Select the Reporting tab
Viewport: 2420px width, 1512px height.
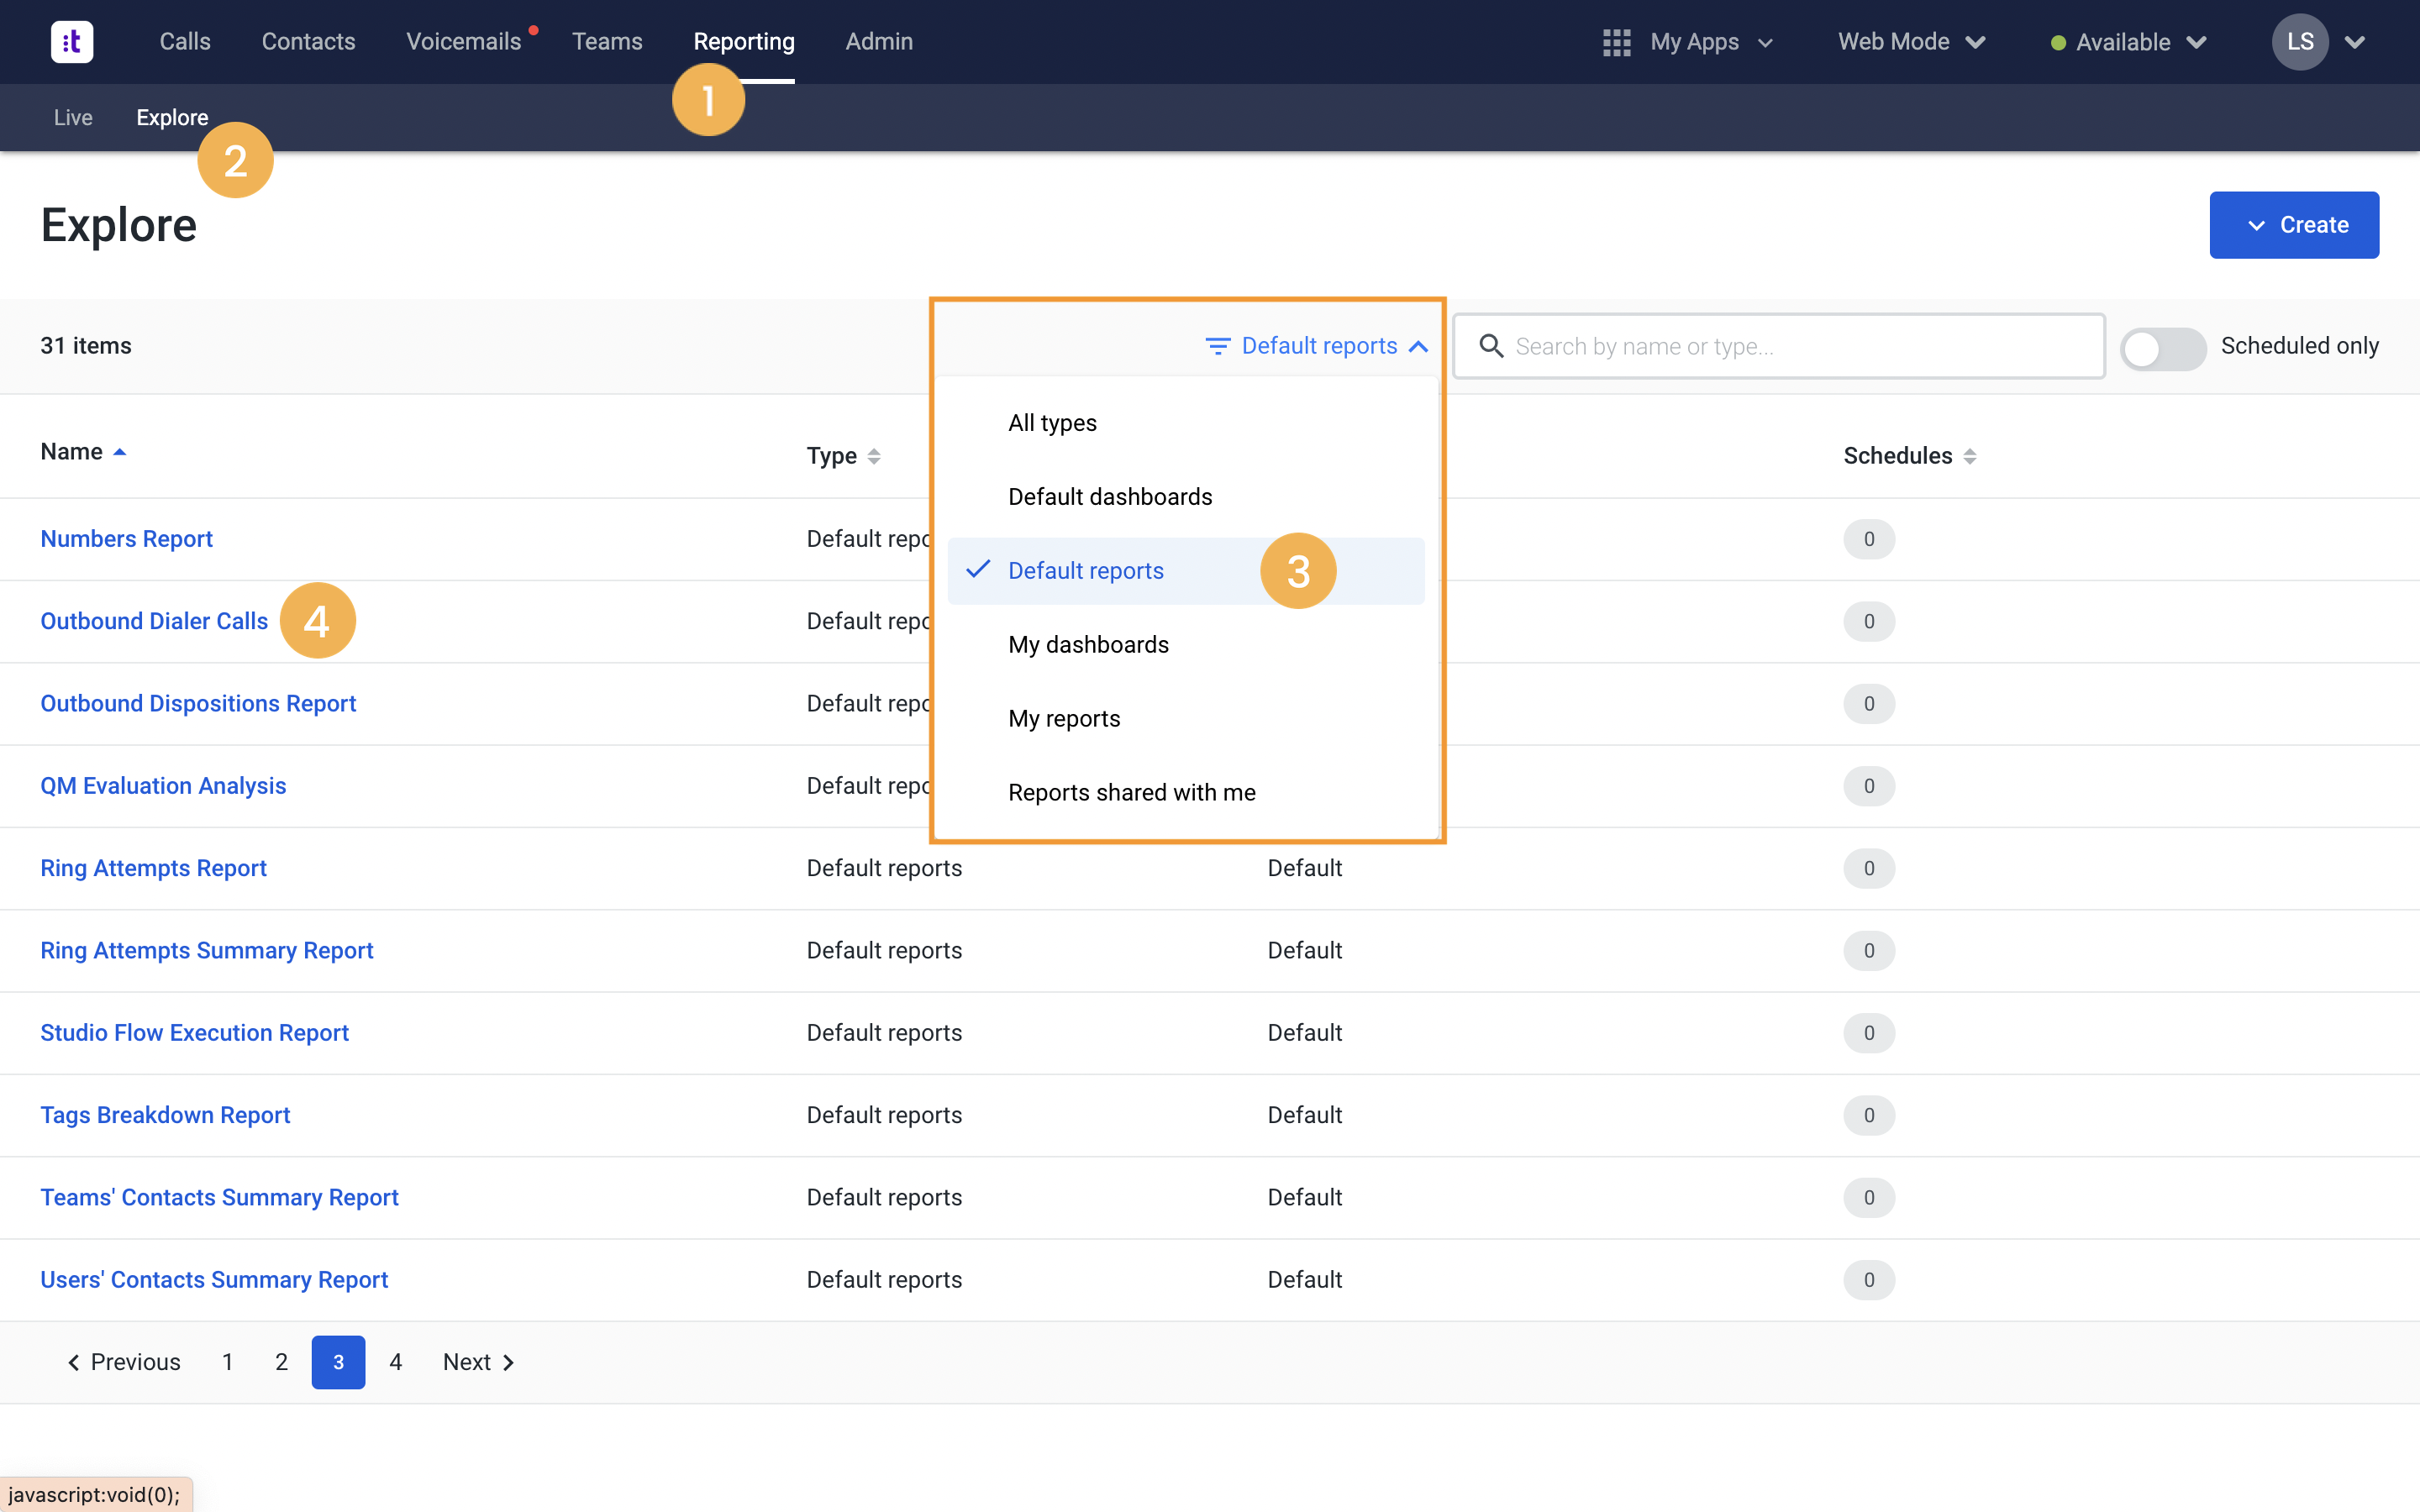point(744,41)
